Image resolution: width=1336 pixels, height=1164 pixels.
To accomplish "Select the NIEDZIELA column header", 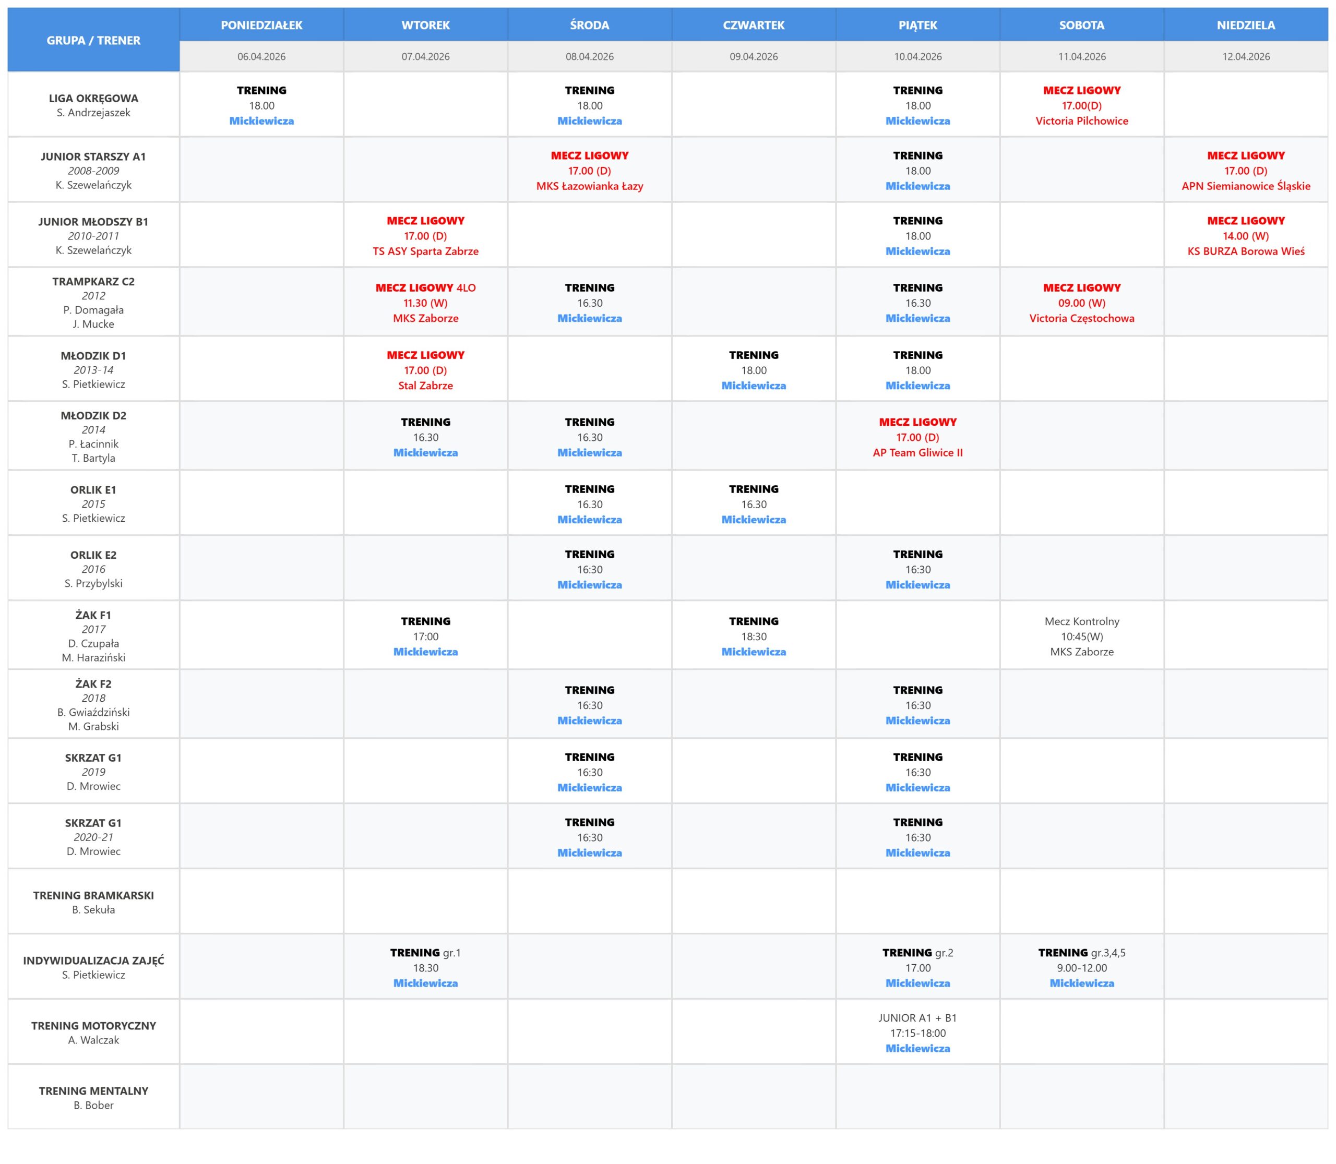I will (x=1245, y=26).
